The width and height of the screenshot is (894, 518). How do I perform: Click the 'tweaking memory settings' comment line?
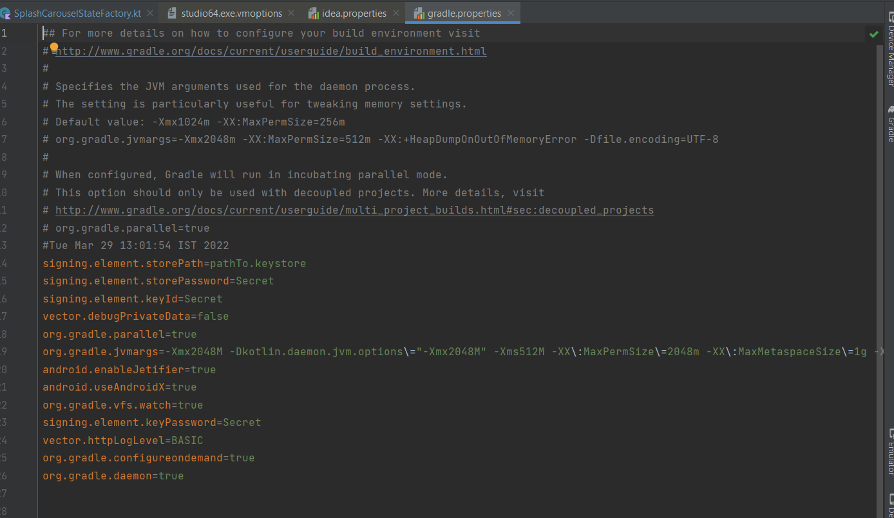(x=254, y=104)
